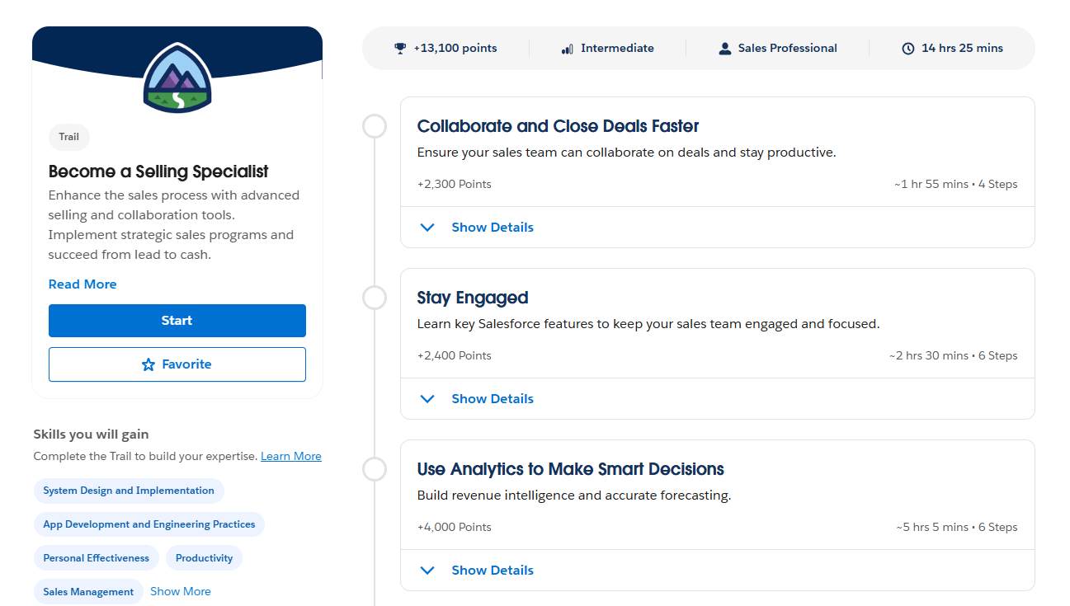Click the +2,300 Points text
This screenshot has height=606, width=1070.
[x=455, y=185]
